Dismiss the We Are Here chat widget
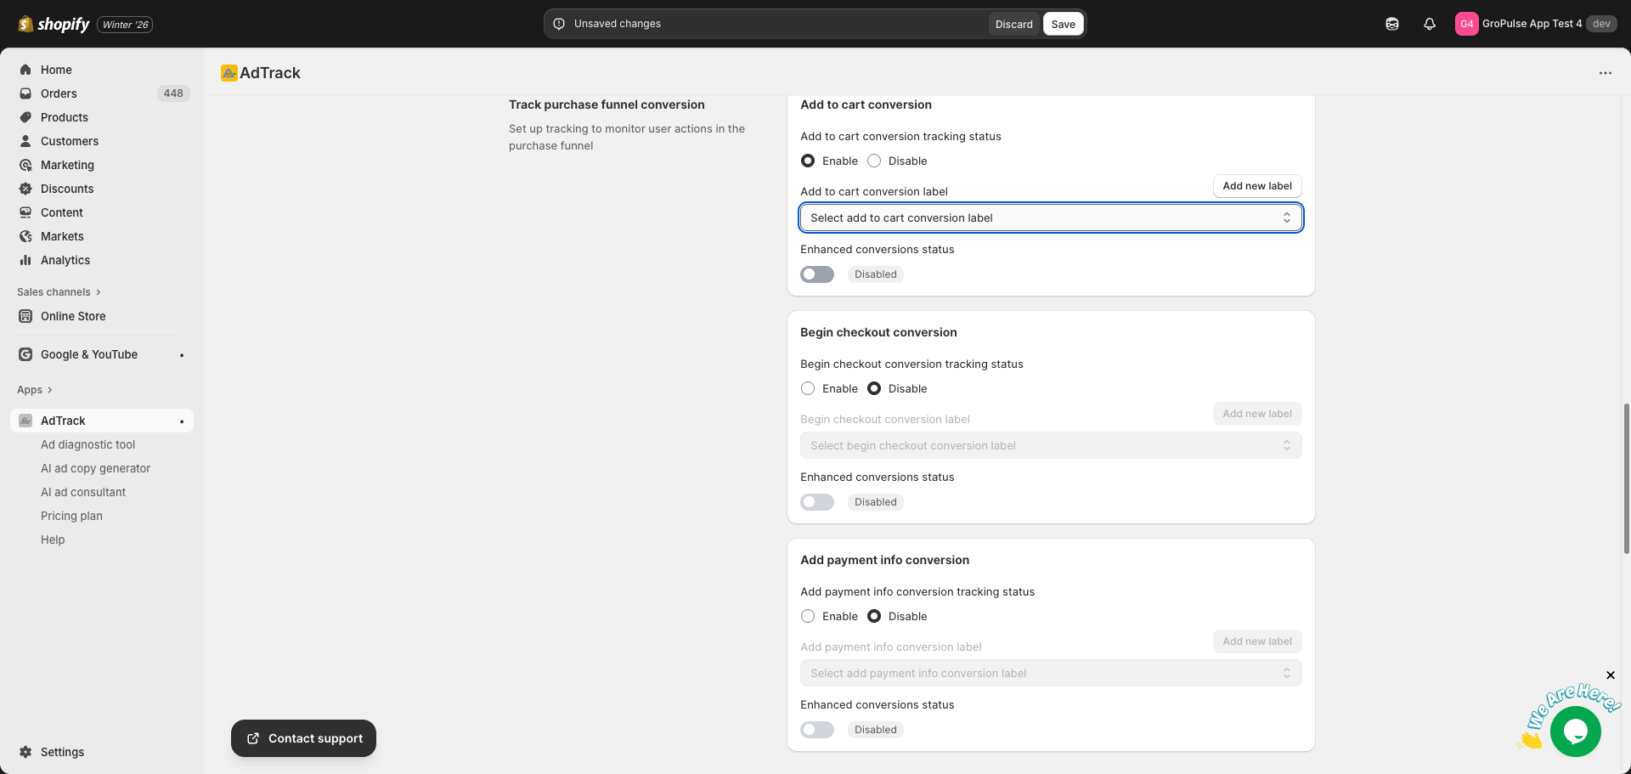Image resolution: width=1631 pixels, height=774 pixels. (1611, 675)
